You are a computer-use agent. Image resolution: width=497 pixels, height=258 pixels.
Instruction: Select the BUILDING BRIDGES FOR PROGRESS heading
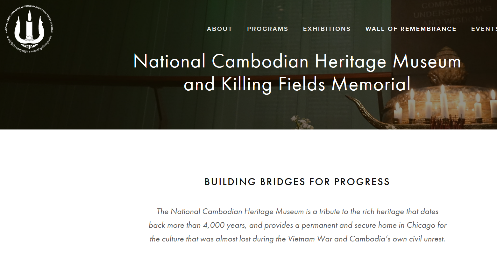tap(297, 182)
